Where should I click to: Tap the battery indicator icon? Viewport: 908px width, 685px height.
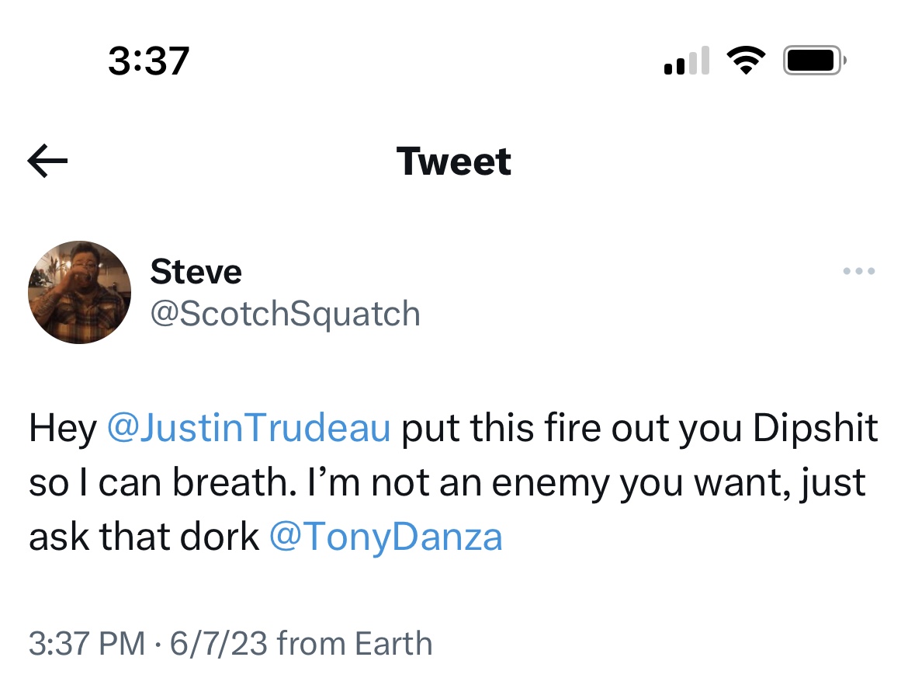click(x=814, y=61)
